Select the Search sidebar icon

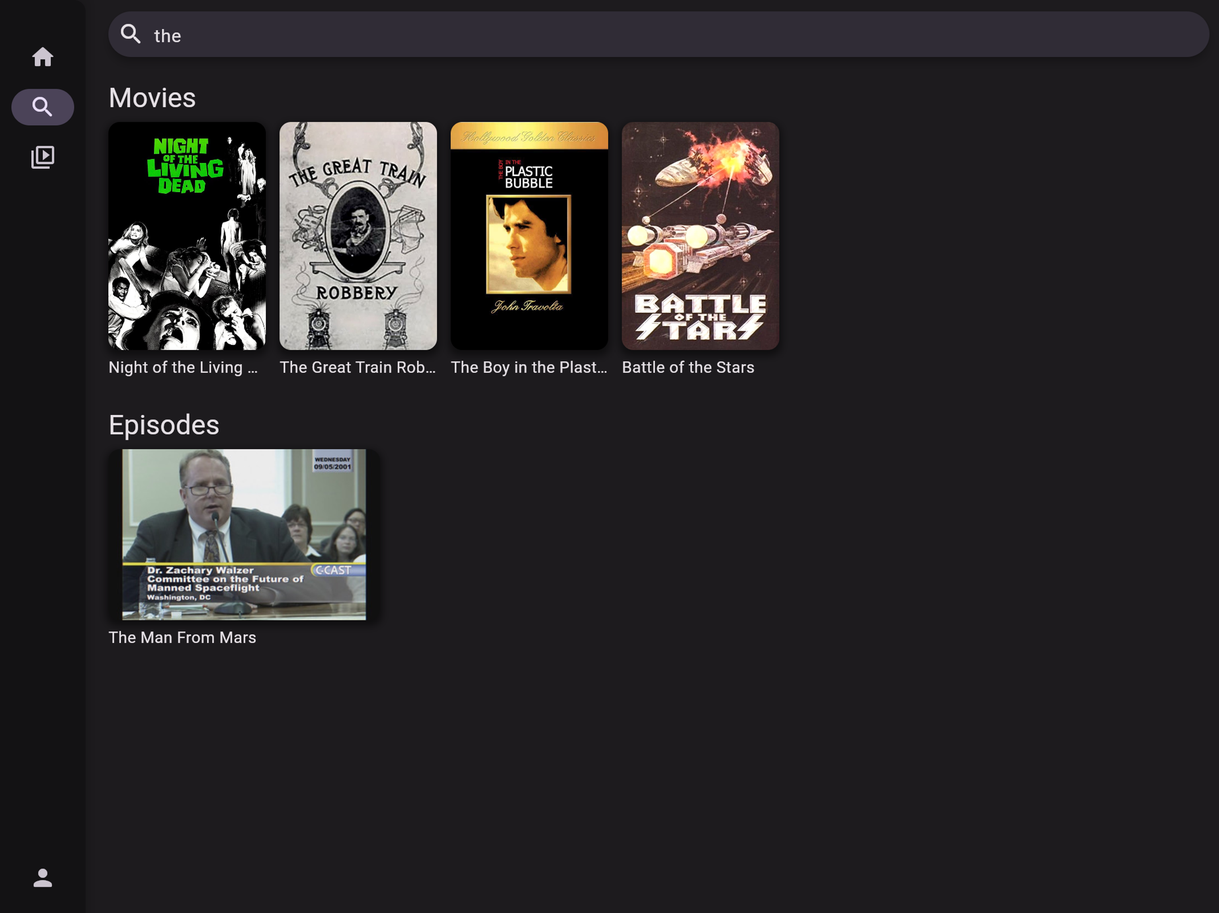point(42,107)
